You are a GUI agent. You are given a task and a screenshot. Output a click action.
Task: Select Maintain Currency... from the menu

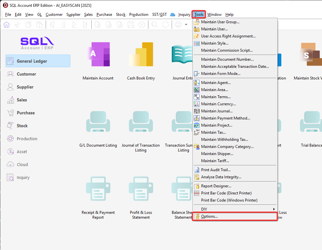[218, 104]
